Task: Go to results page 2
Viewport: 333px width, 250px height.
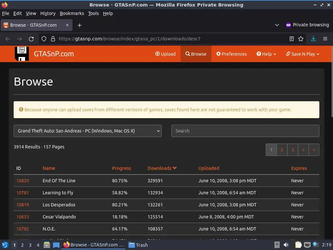Action: 282,150
